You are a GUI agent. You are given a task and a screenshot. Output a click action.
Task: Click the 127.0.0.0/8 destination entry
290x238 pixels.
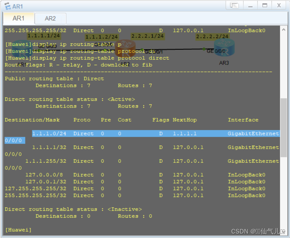click(x=44, y=175)
